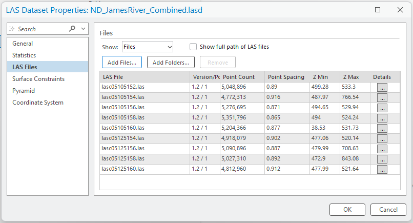Open the Coordinate System page
Viewport: 413px width, 223px height.
(48, 103)
